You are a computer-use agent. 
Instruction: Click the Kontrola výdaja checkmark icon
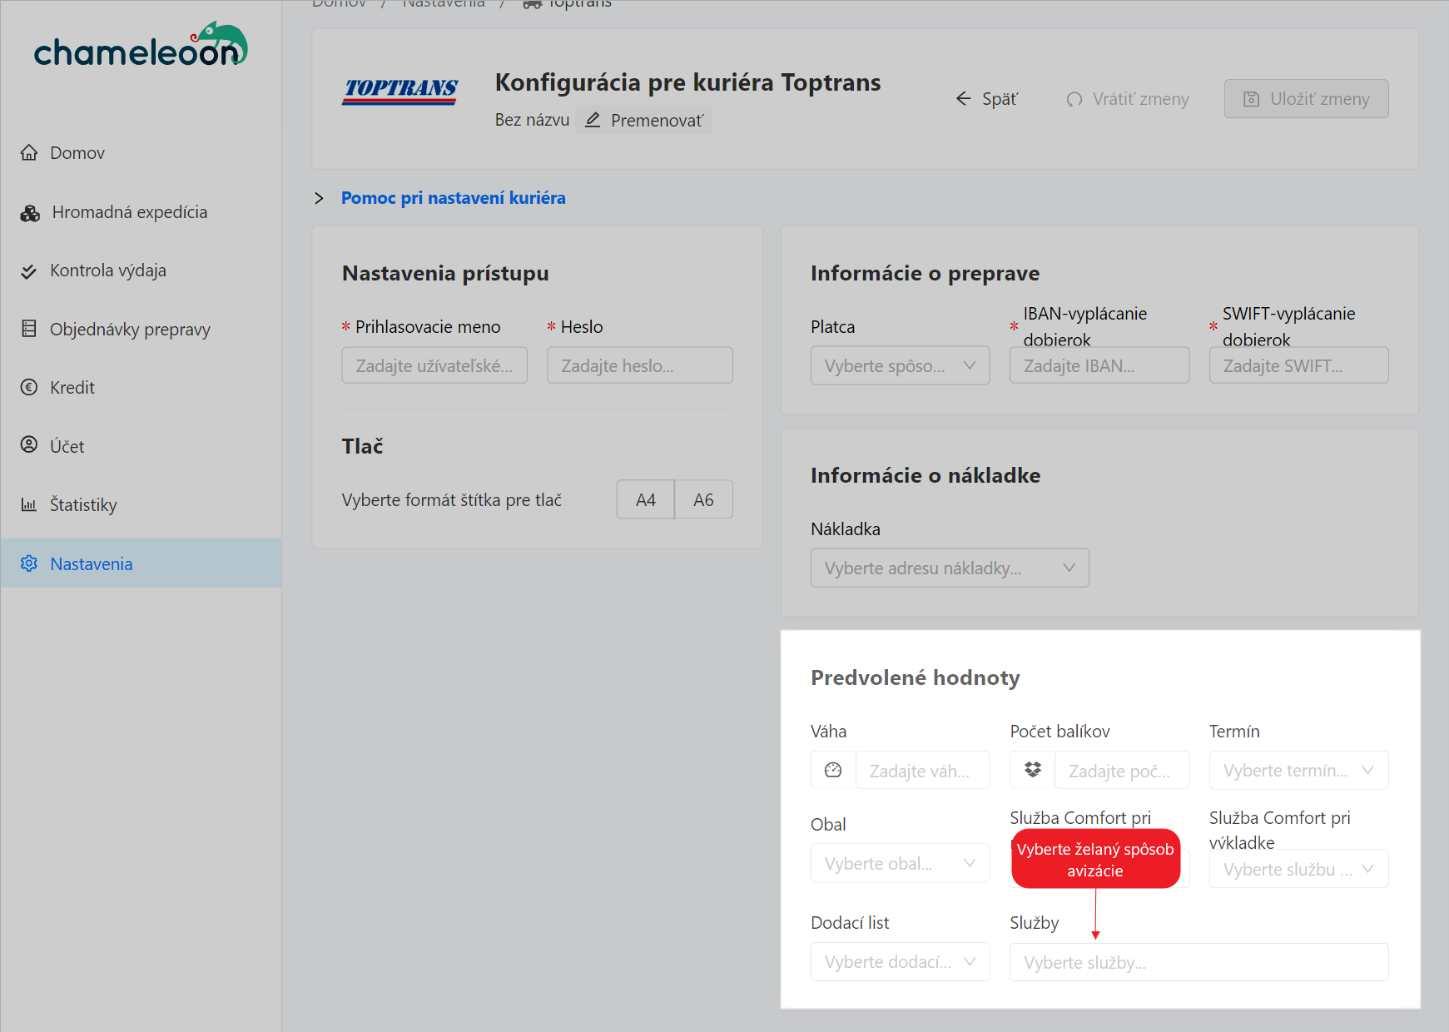click(x=29, y=270)
